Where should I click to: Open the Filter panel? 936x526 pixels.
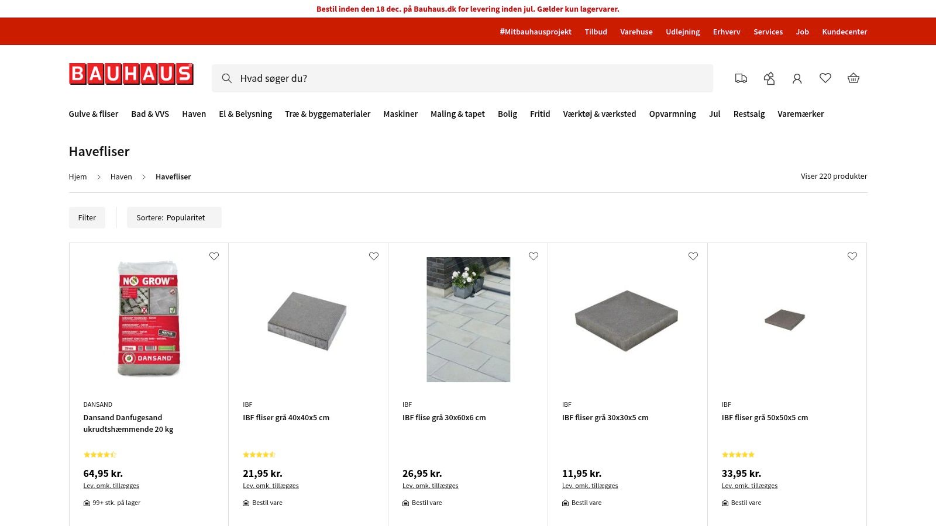87,217
